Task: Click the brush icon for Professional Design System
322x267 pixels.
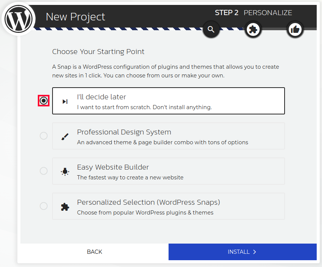Action: coord(65,136)
